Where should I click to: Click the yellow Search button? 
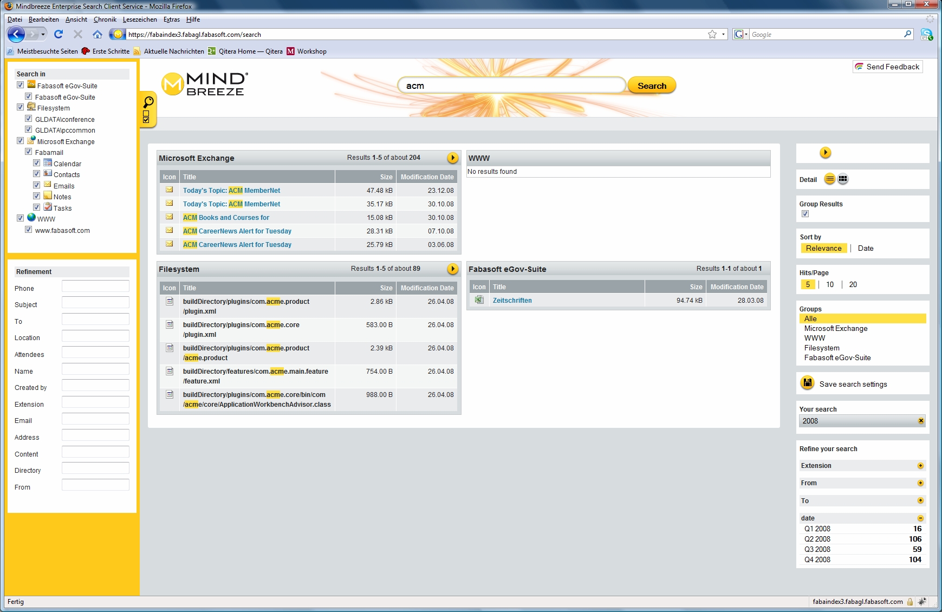pos(652,86)
